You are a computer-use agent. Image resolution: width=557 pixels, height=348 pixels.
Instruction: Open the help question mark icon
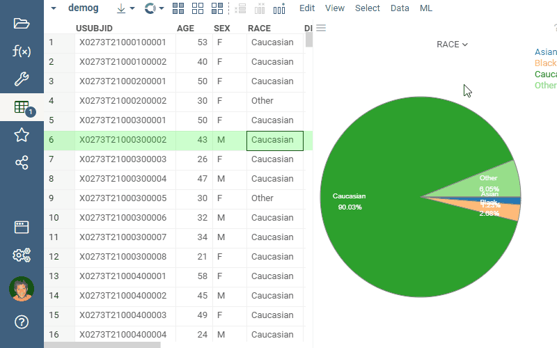[x=22, y=322]
